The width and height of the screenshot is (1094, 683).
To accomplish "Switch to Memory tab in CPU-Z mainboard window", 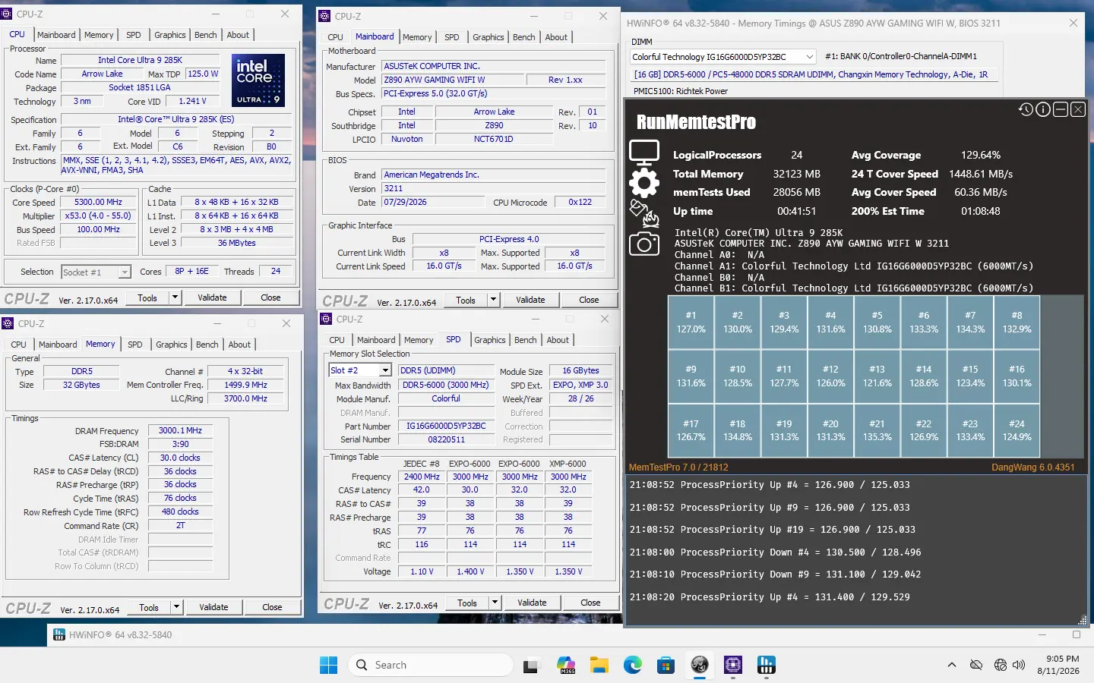I will (417, 37).
